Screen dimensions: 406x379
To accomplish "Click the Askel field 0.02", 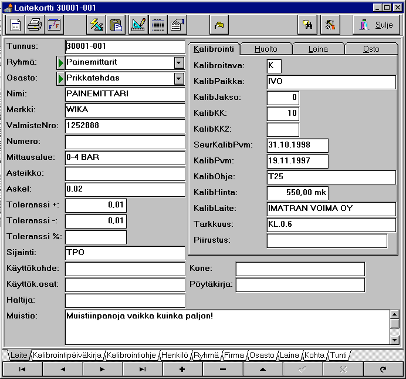I will pyautogui.click(x=125, y=189).
